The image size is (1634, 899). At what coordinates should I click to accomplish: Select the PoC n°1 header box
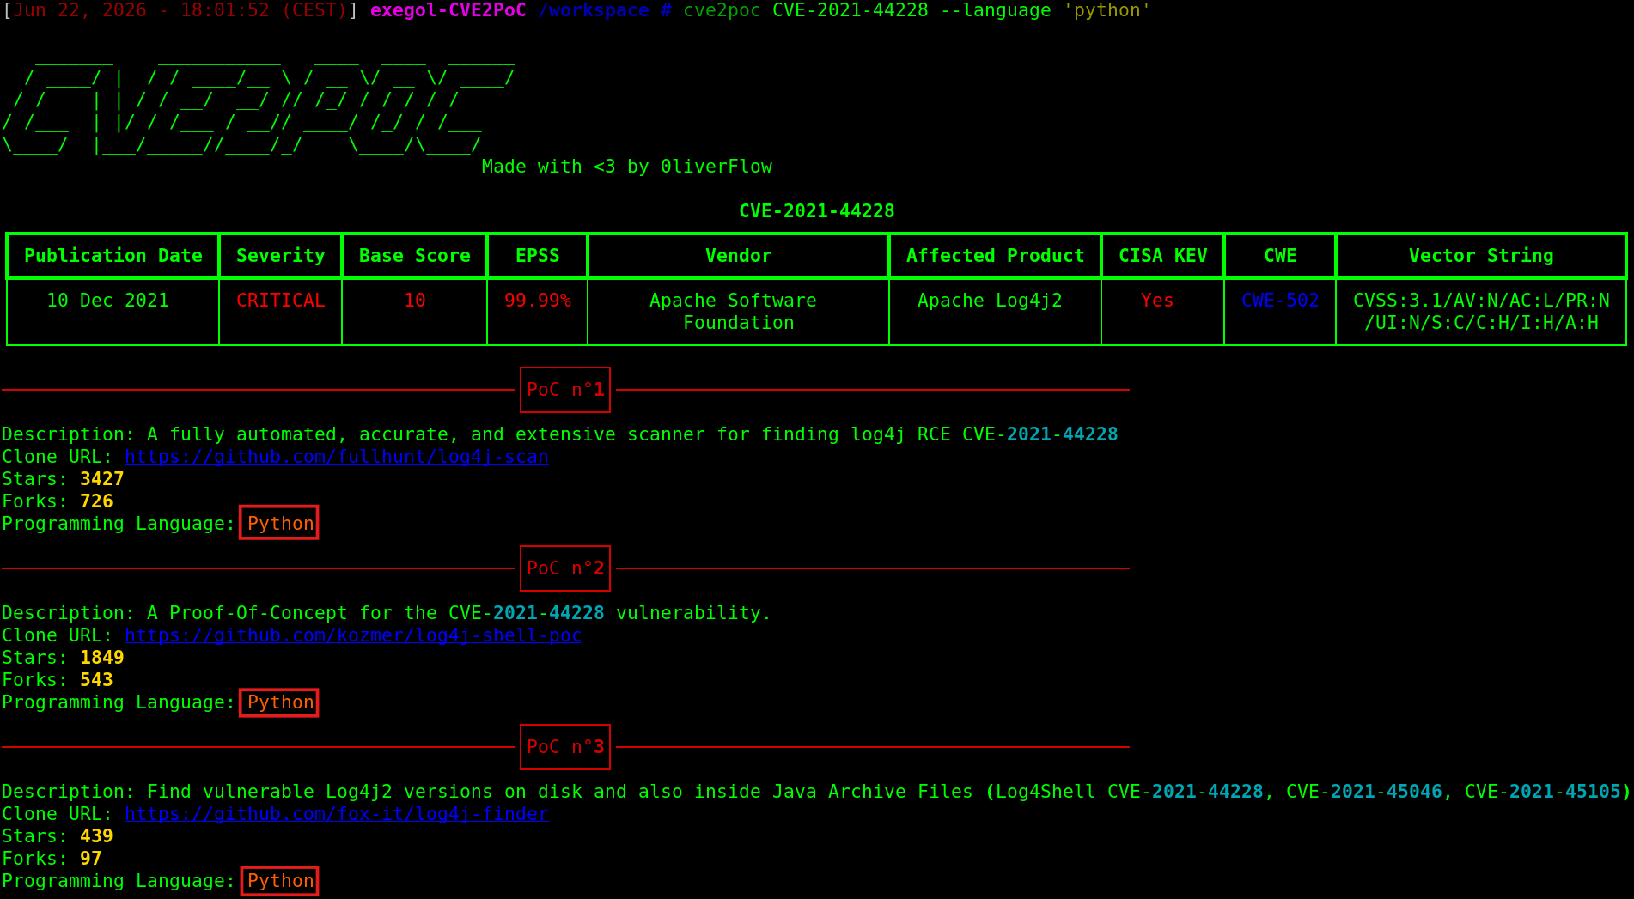tap(565, 390)
